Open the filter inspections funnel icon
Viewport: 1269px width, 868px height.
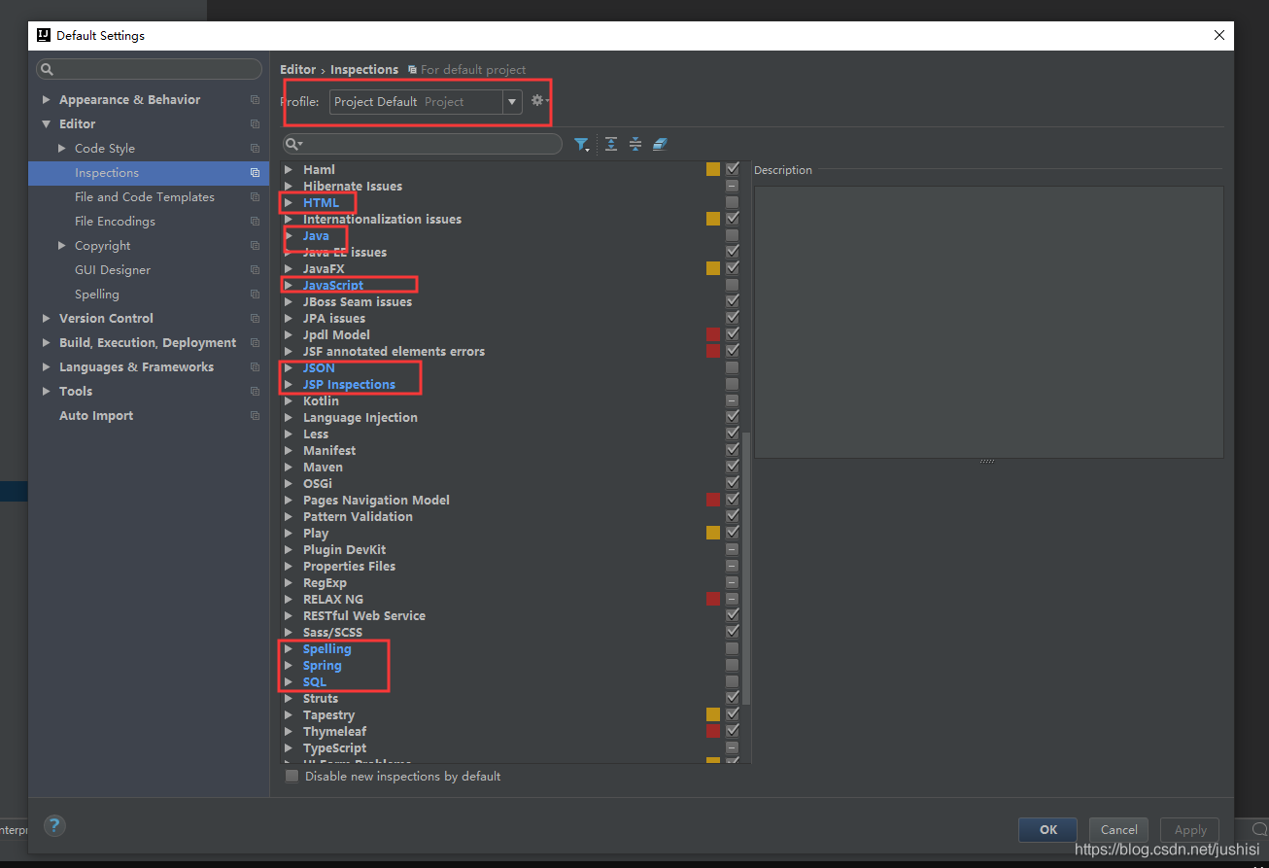[x=581, y=144]
